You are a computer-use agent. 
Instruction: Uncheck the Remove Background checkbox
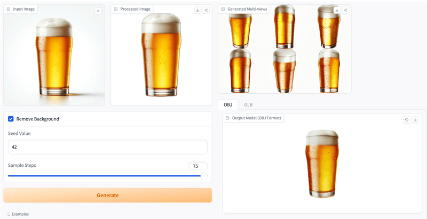tap(11, 119)
